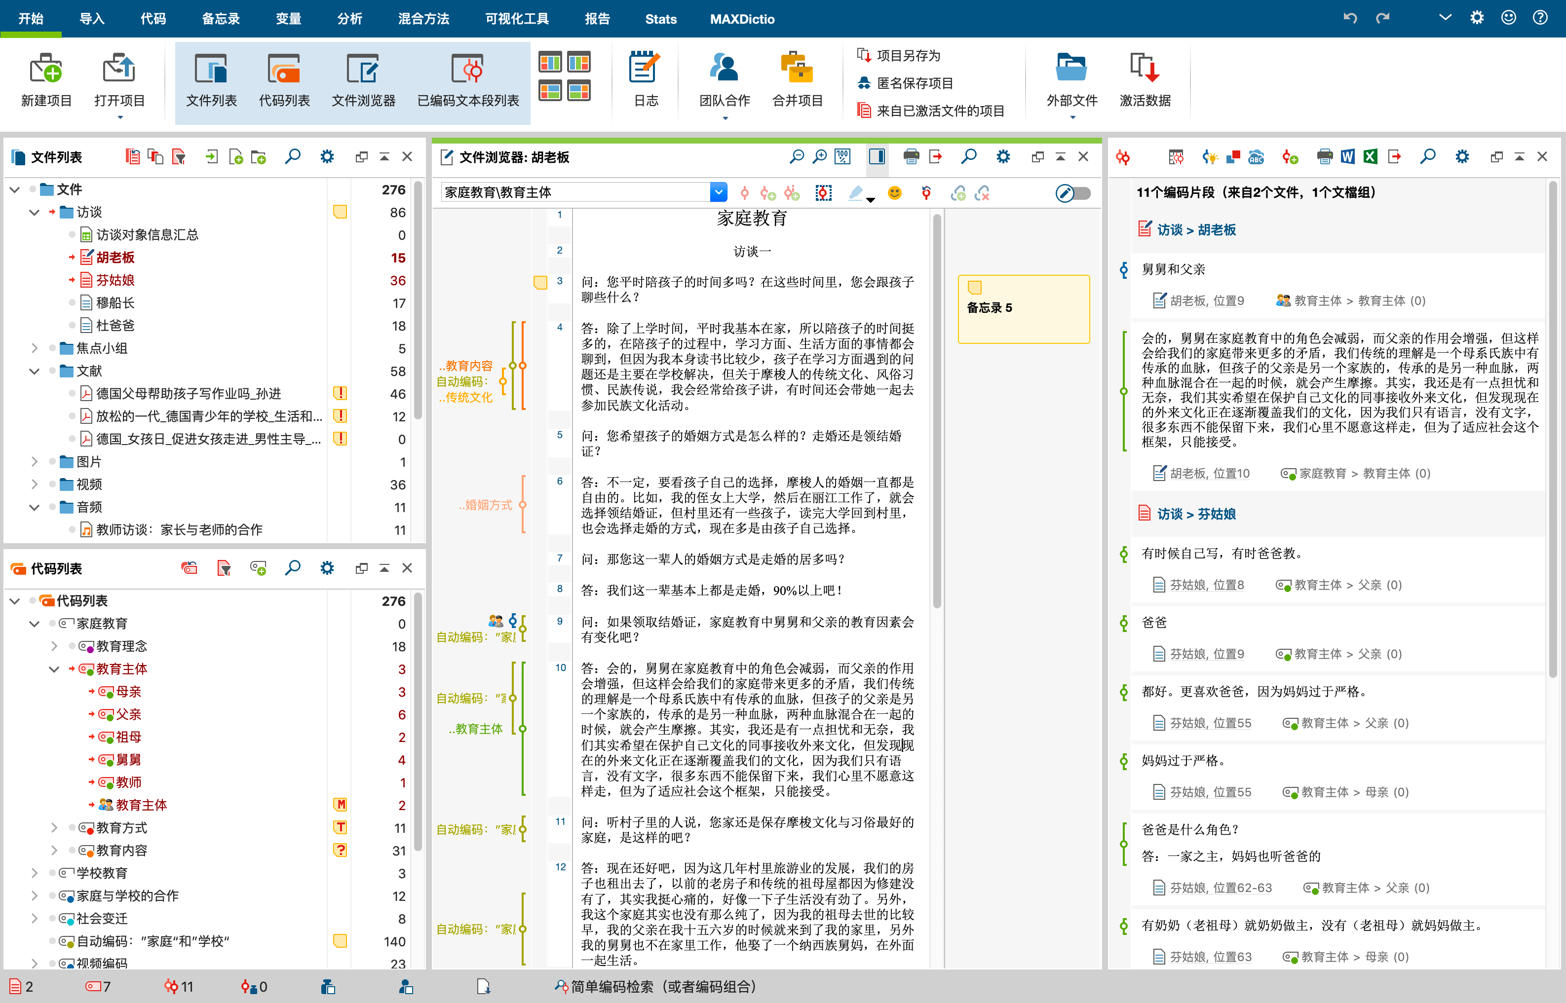The image size is (1566, 1003).
Task: Switch to the MAXDictio tab
Action: (742, 19)
